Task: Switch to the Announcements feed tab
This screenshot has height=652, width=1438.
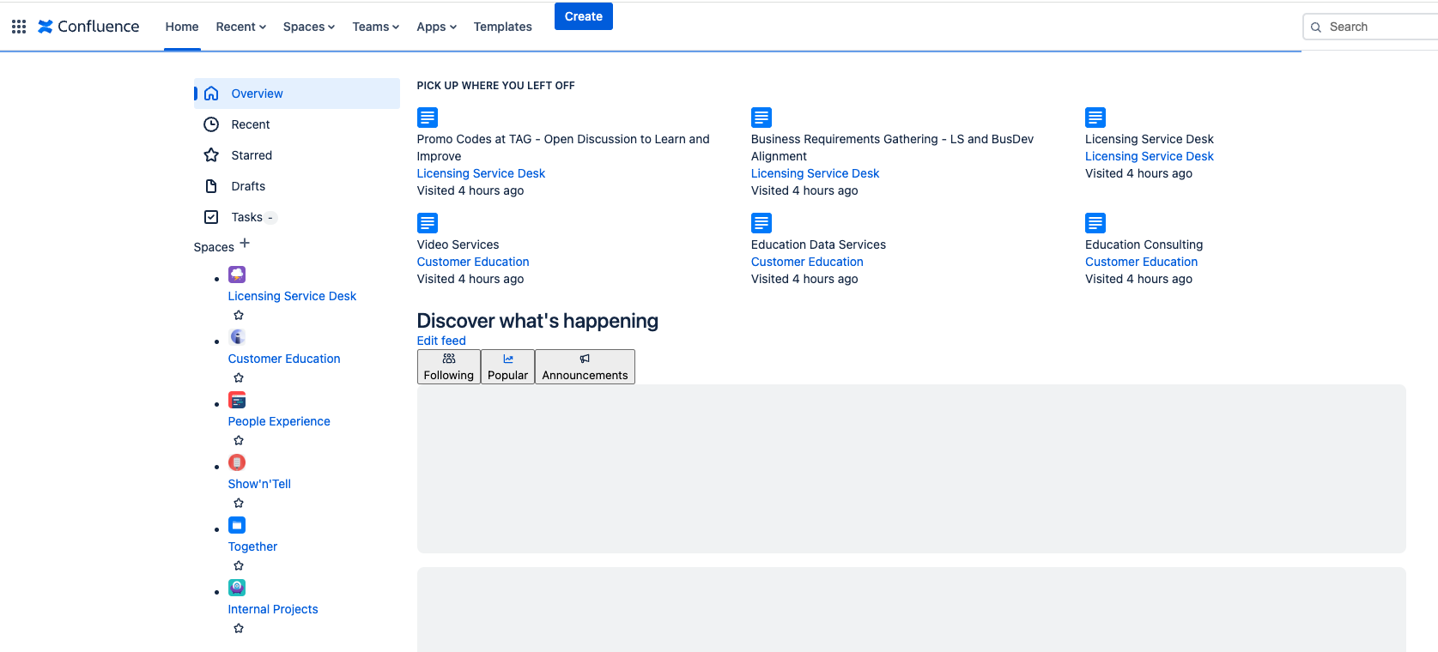Action: (x=585, y=366)
